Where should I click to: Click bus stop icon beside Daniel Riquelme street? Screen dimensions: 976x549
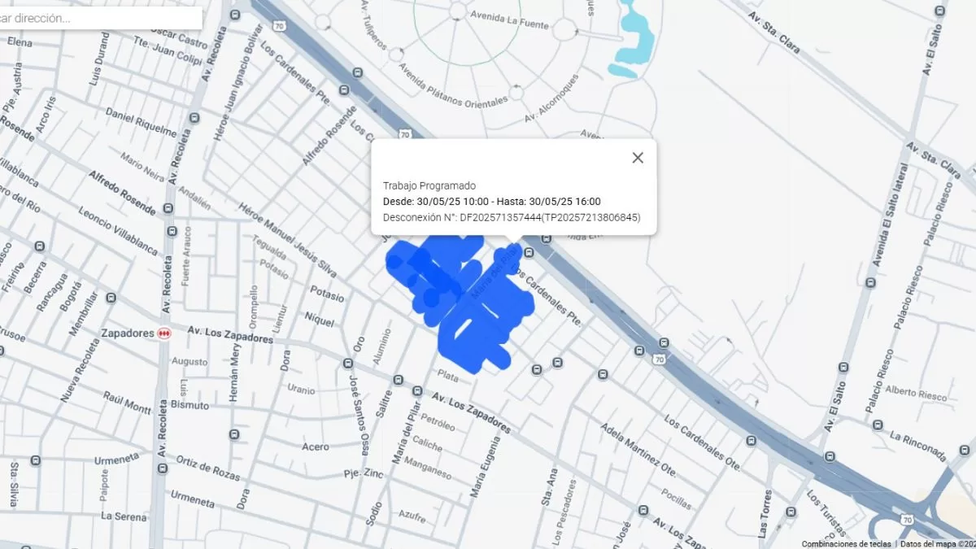coord(194,118)
